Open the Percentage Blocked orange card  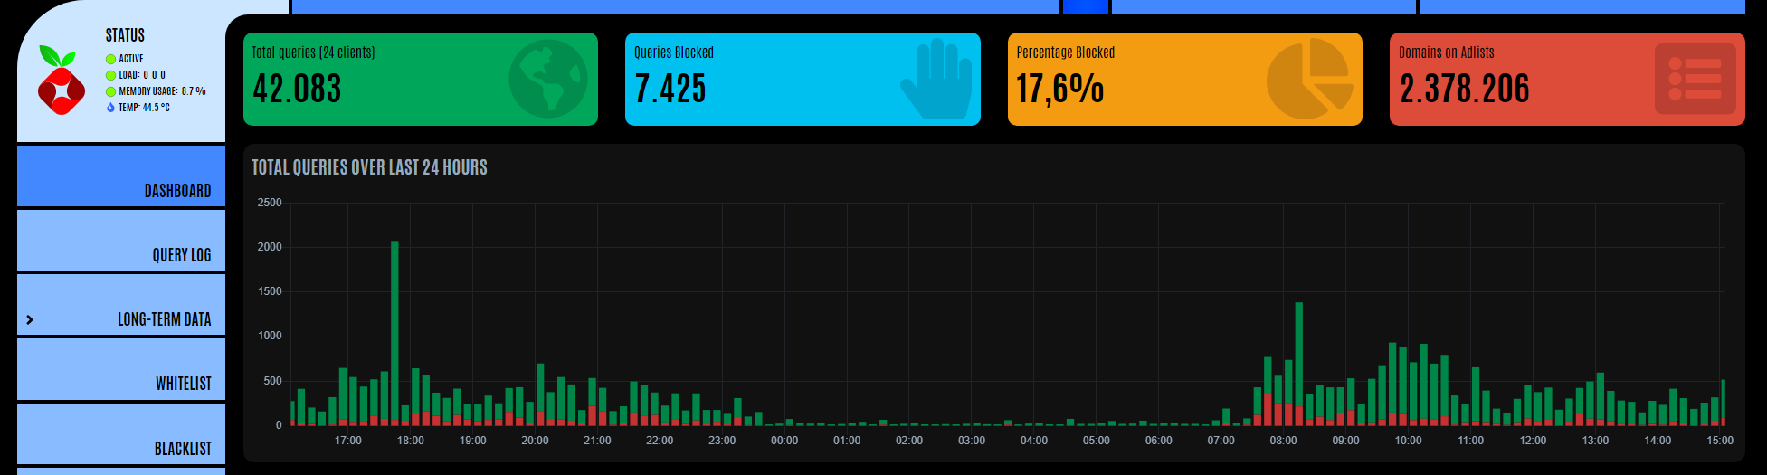tap(1185, 79)
